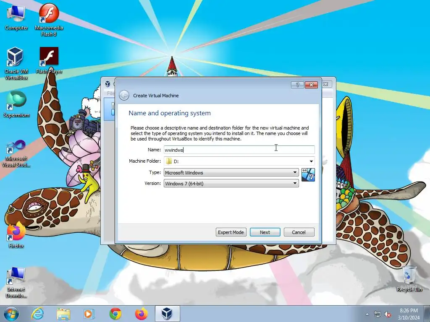Launch Firefox from the desktop

[x=16, y=235]
